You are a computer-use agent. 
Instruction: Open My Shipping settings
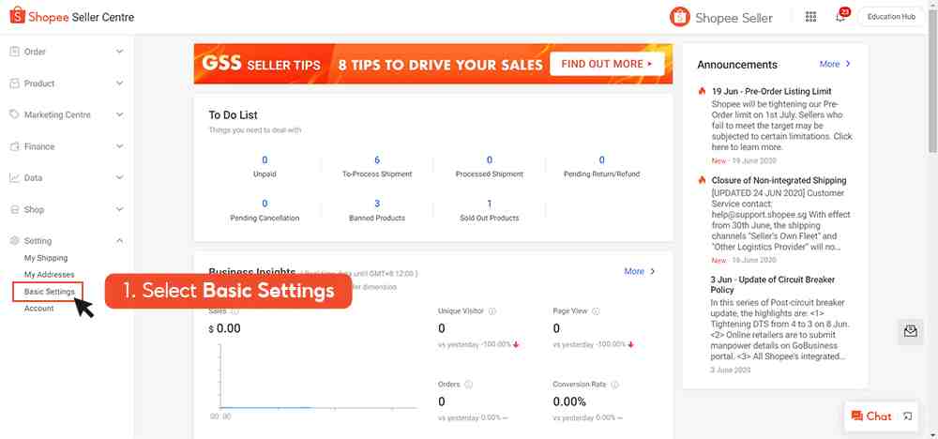[x=46, y=258]
